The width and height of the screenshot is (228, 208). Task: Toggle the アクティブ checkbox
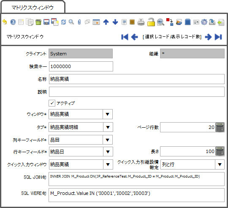[52, 103]
